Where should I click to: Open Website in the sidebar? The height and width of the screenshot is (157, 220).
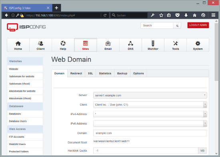coord(25,69)
